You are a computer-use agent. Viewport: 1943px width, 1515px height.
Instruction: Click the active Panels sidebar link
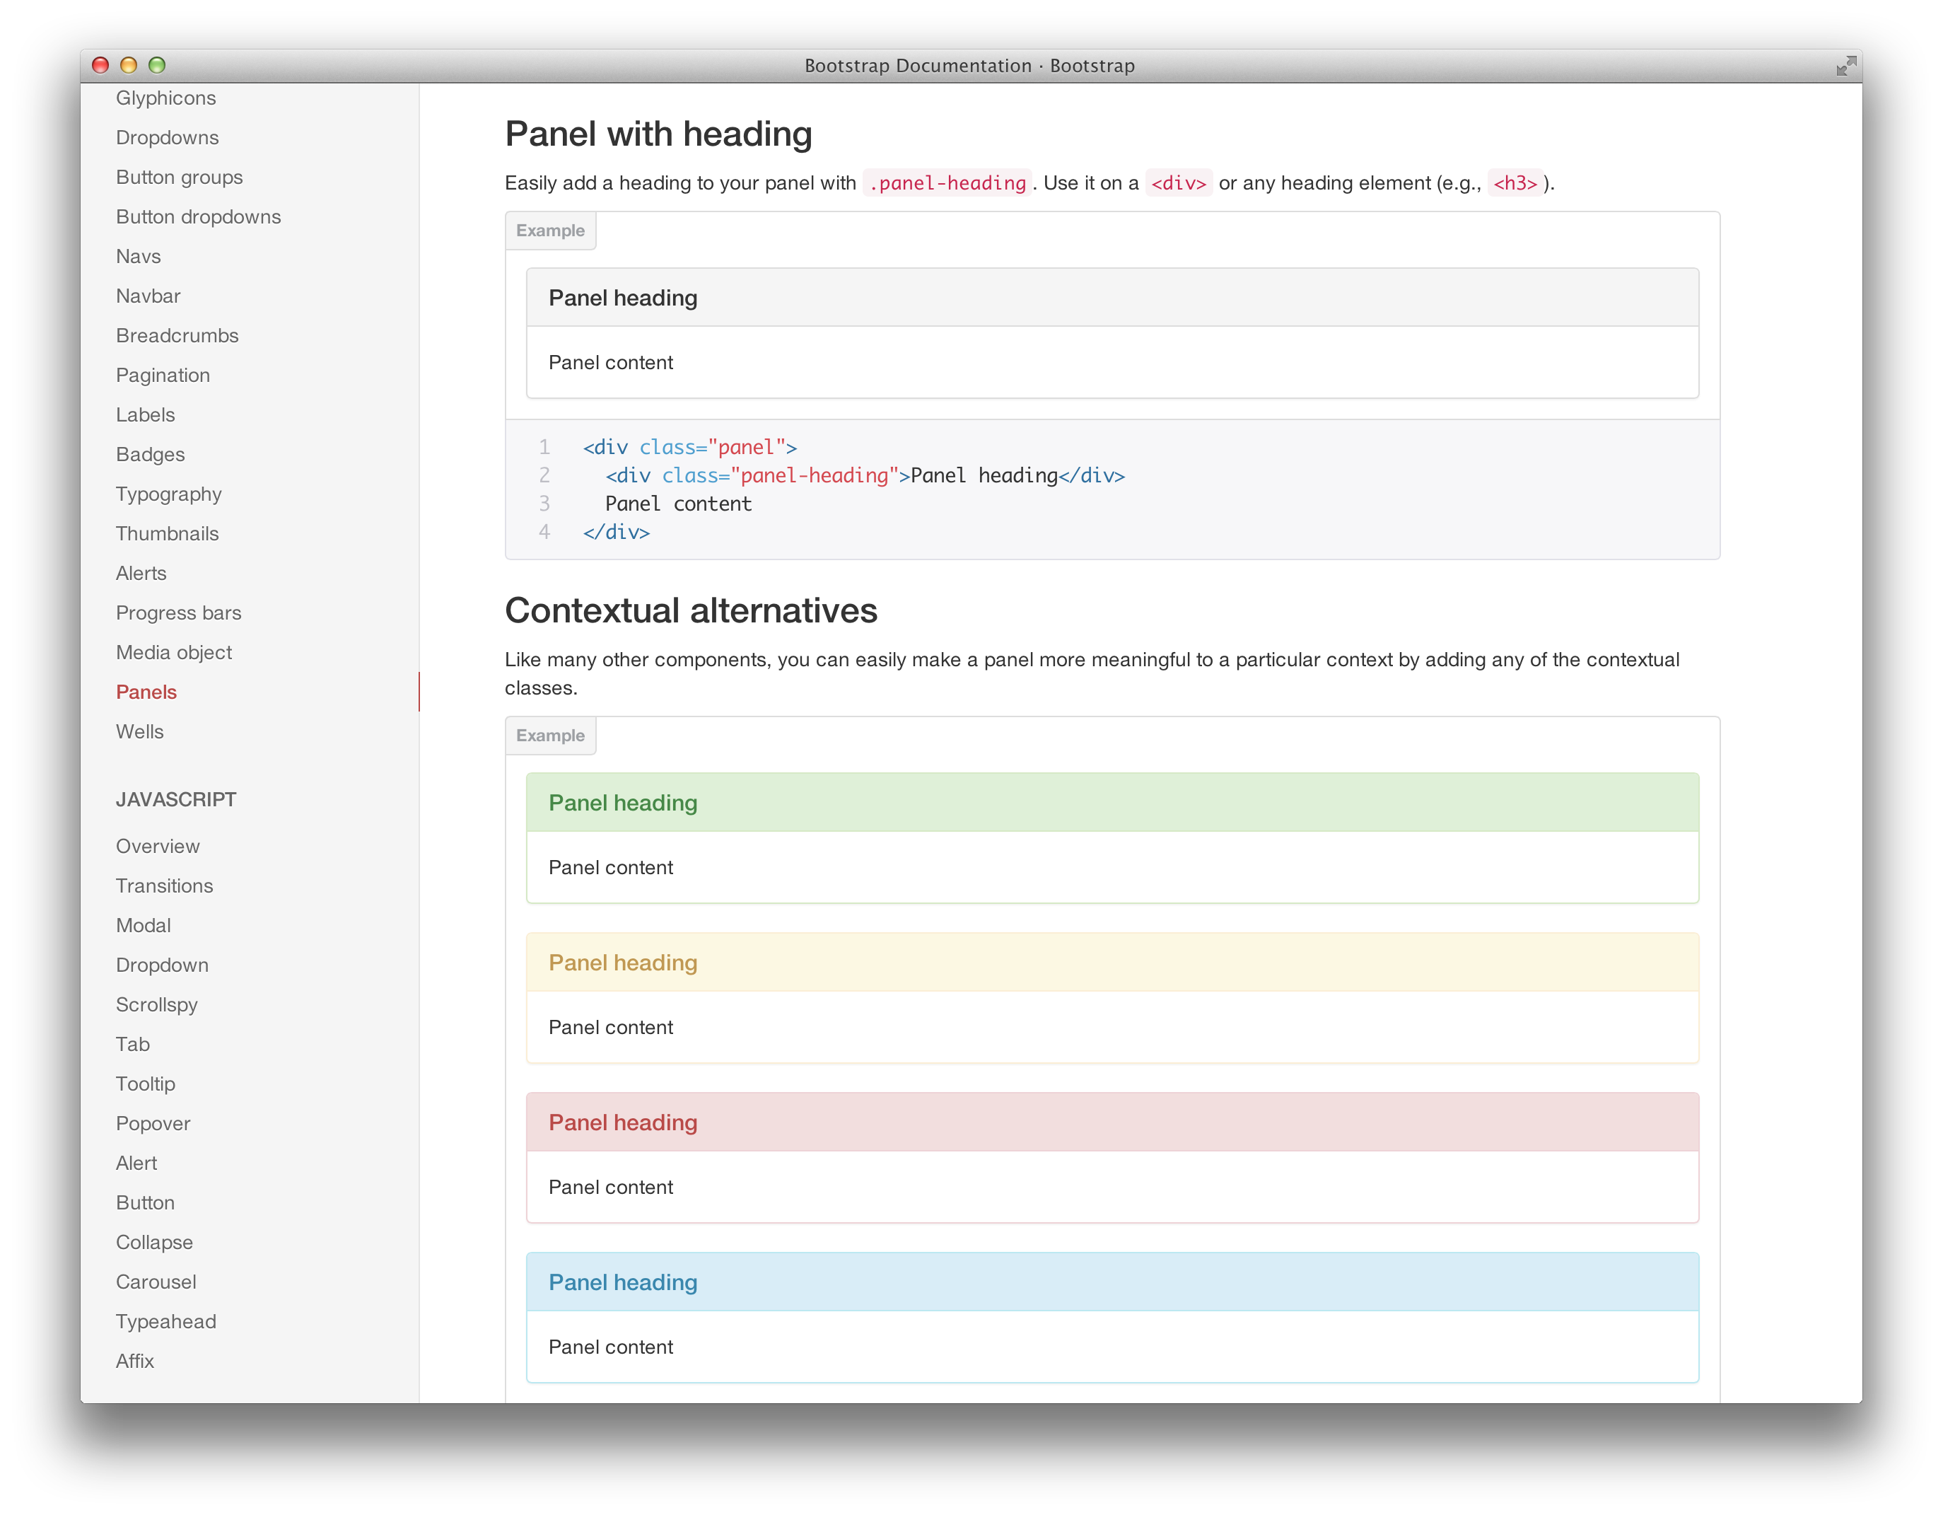tap(146, 692)
